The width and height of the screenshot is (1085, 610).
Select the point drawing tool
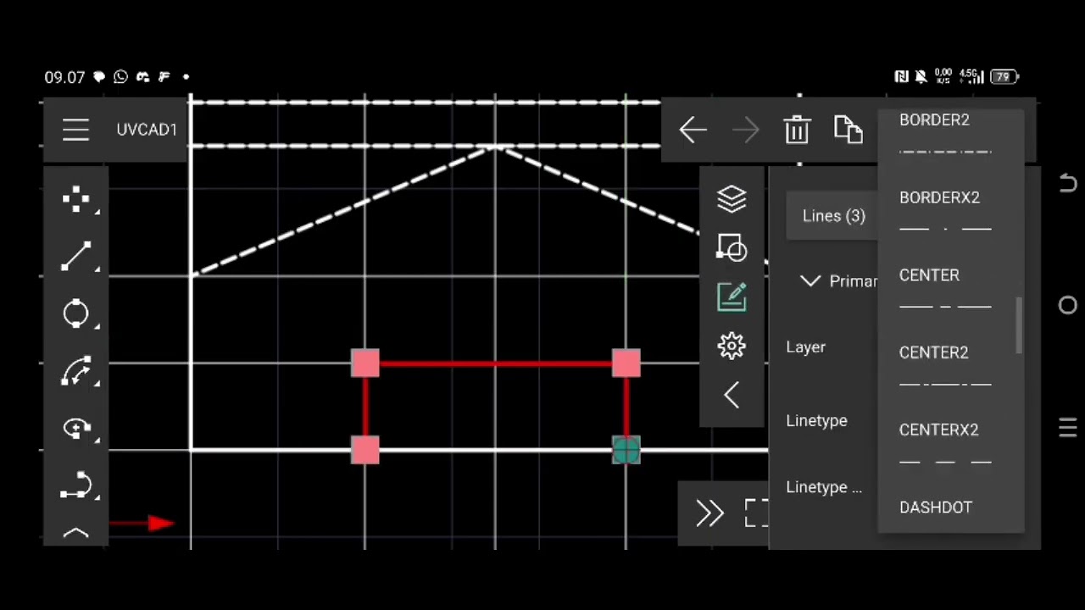76,199
